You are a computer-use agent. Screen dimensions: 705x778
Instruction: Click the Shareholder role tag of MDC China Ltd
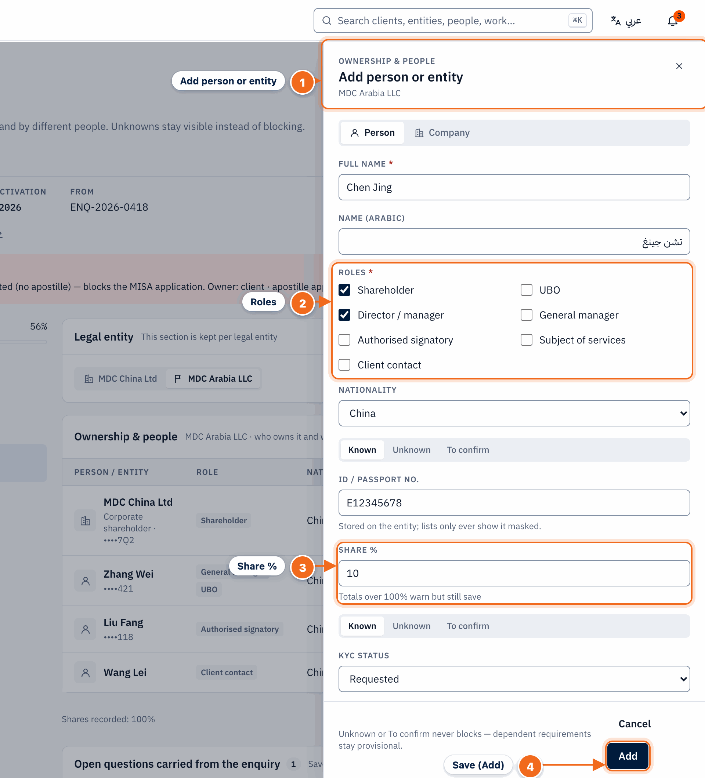point(224,521)
